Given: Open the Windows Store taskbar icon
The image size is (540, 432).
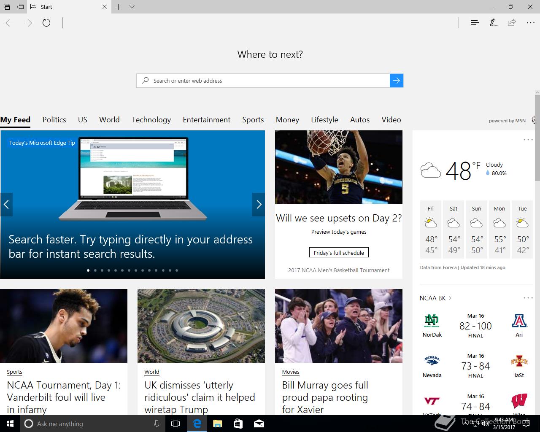Looking at the screenshot, I should 238,424.
